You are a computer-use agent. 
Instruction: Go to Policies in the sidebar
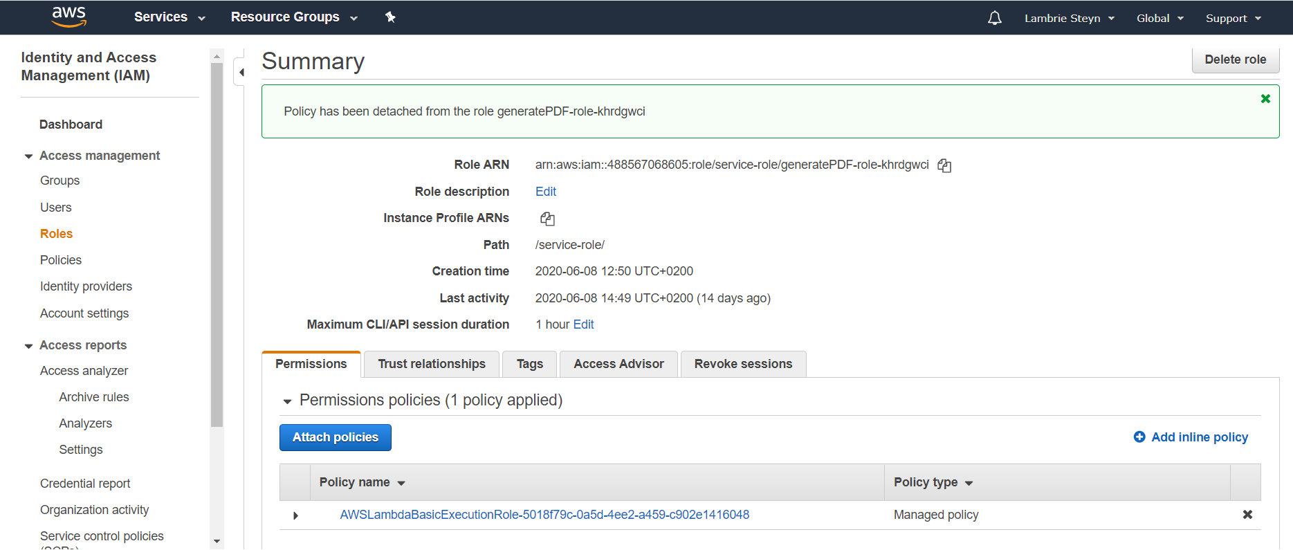click(x=61, y=260)
